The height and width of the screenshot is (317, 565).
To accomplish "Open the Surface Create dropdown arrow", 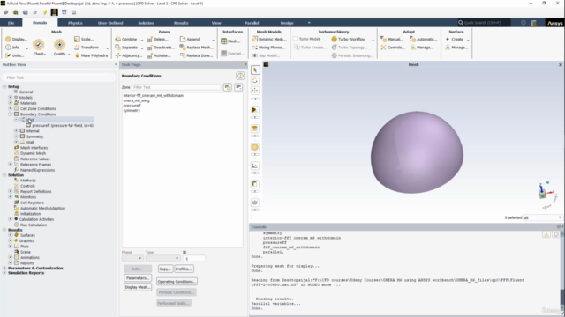I will click(468, 40).
